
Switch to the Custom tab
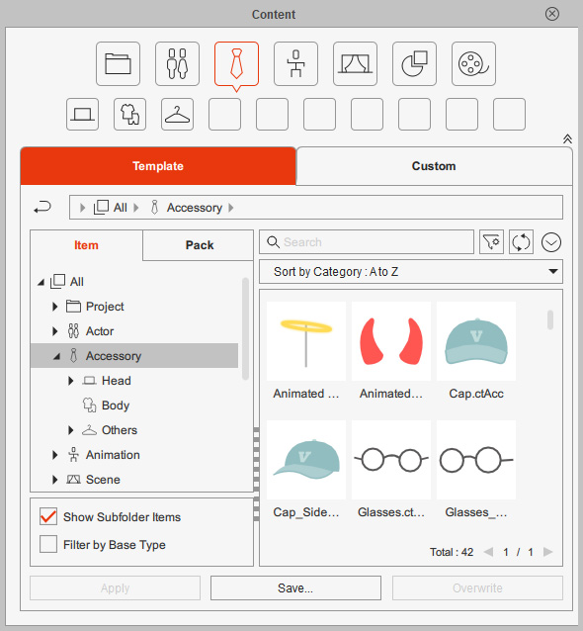(x=434, y=166)
